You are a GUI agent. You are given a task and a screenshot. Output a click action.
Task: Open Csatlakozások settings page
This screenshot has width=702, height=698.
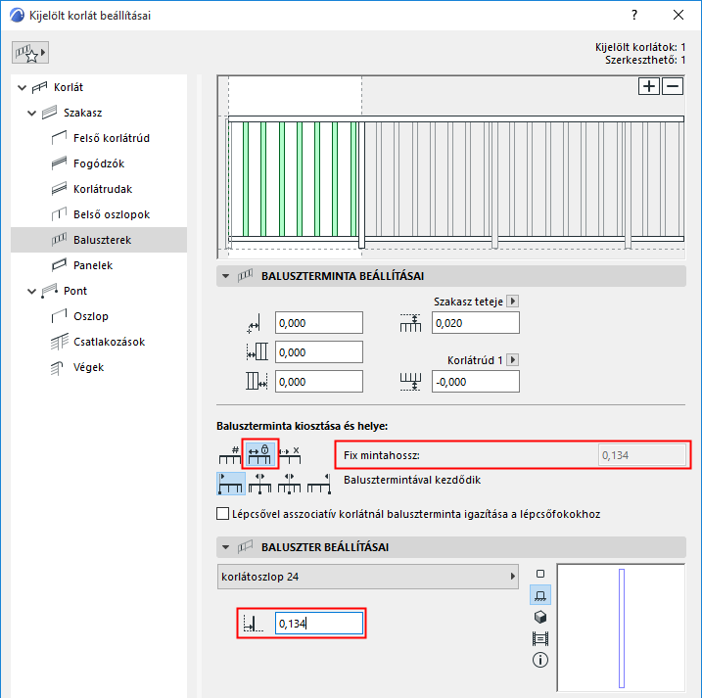coord(109,342)
